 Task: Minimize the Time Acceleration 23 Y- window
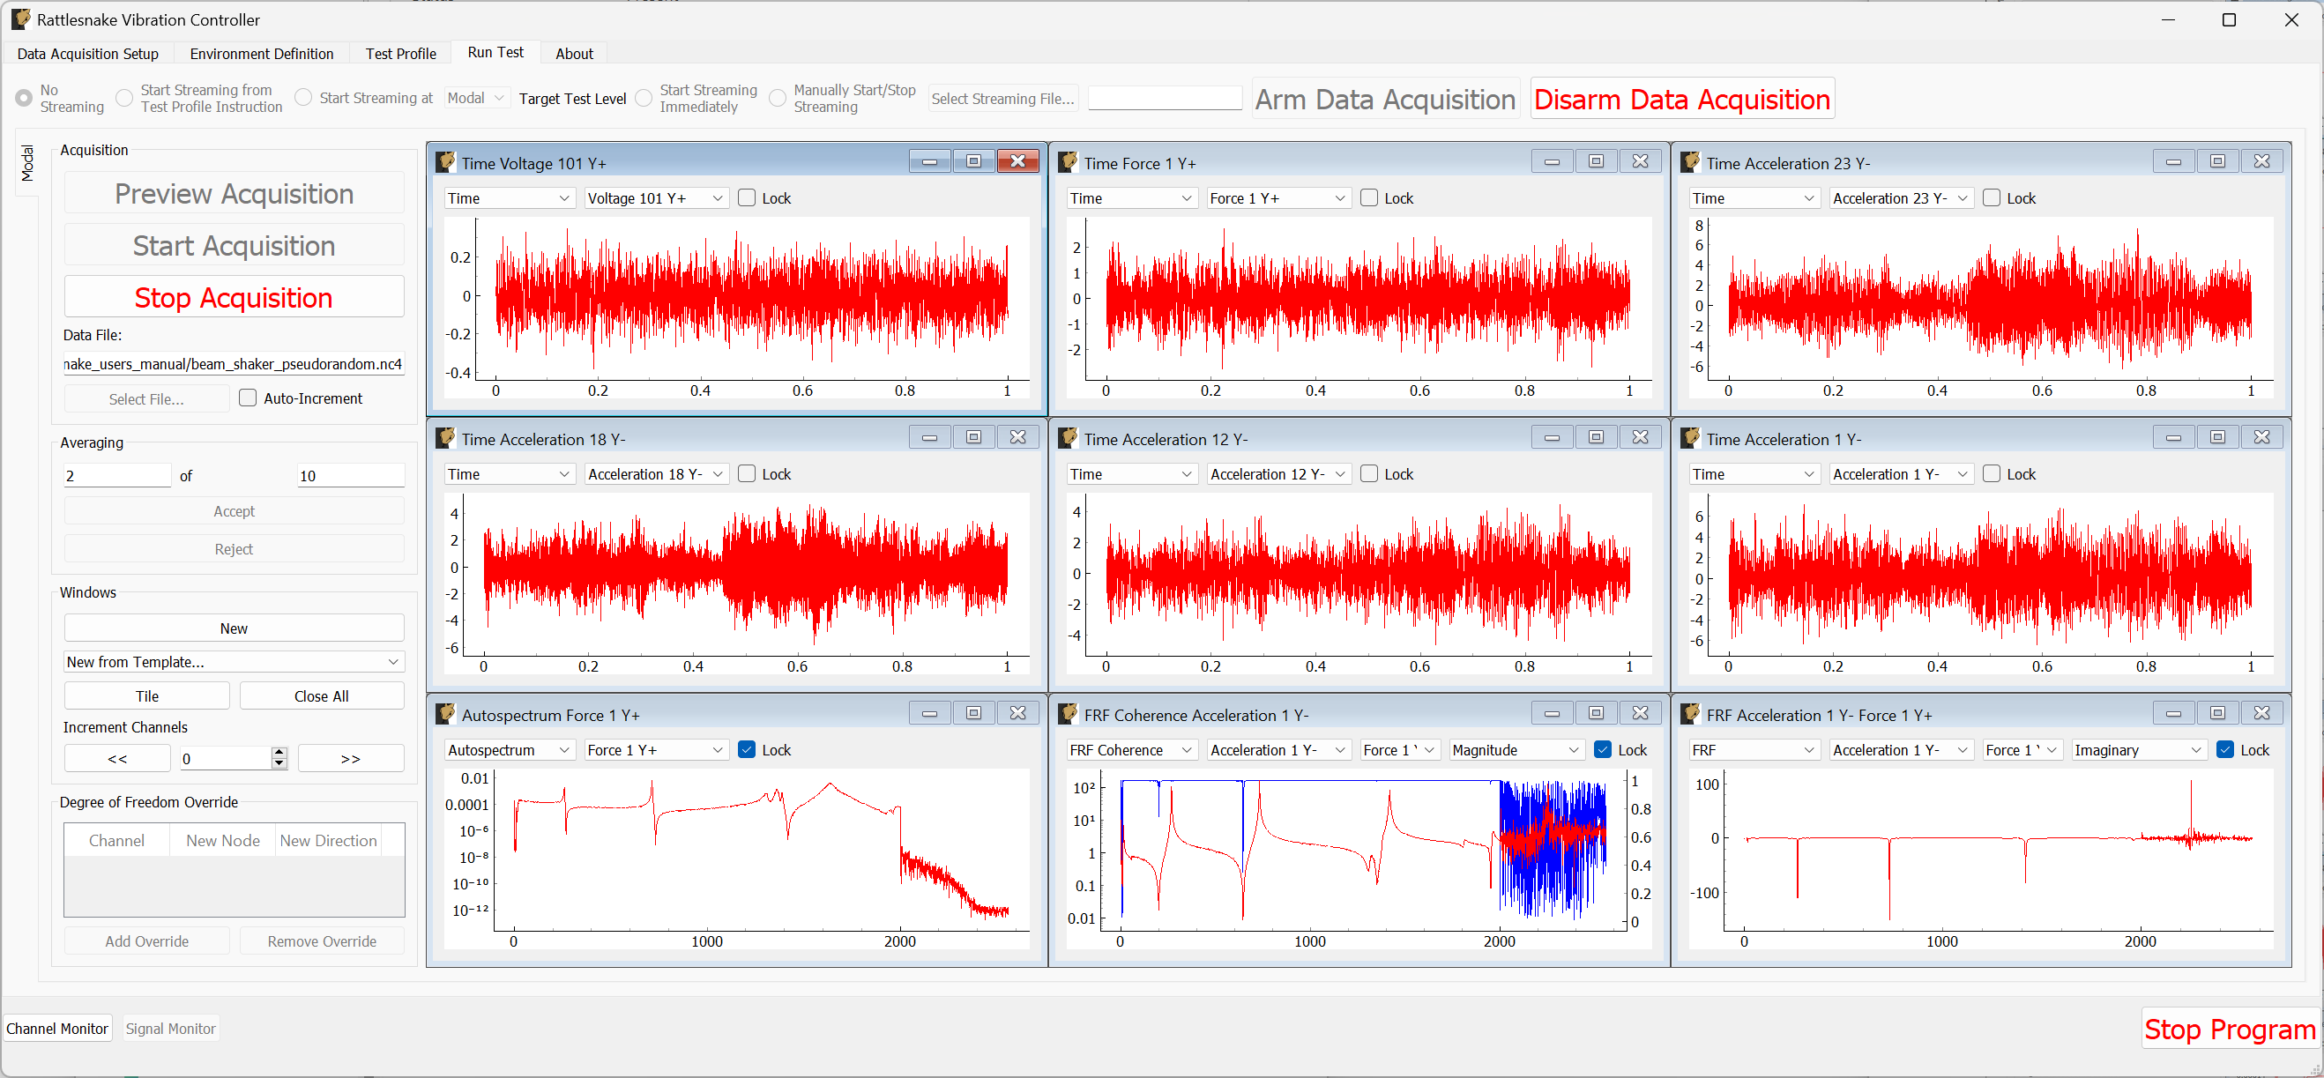[x=2173, y=160]
